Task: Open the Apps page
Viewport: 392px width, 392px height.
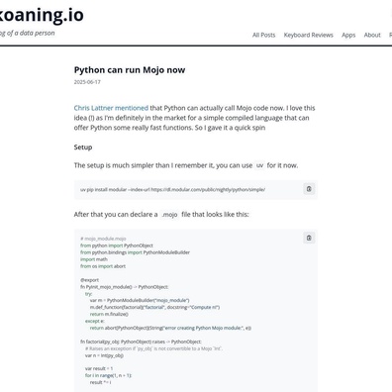Action: point(348,35)
